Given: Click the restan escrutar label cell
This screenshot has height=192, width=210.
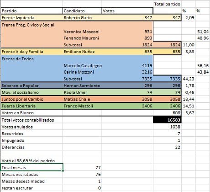Looking at the screenshot, I should tap(32, 188).
